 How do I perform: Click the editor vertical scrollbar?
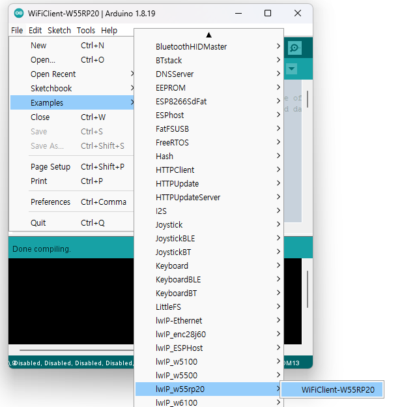(308, 99)
